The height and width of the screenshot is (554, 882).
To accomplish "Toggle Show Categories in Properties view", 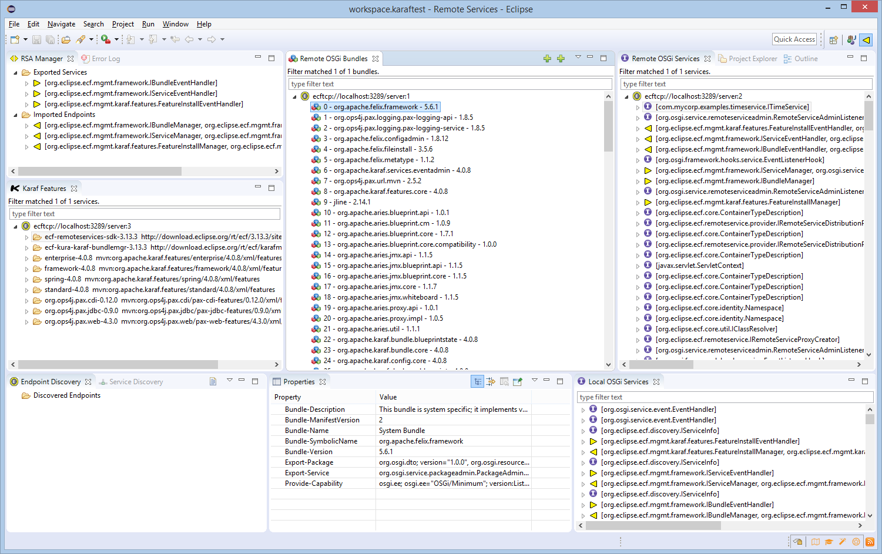I will click(x=478, y=382).
